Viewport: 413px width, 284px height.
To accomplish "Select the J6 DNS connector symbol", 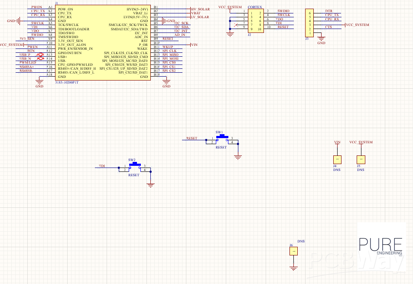I will [x=294, y=251].
